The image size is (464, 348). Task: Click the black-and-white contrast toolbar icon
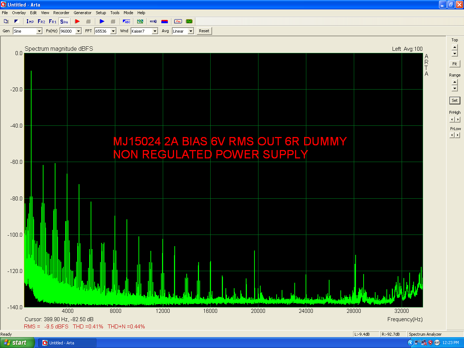(16, 21)
